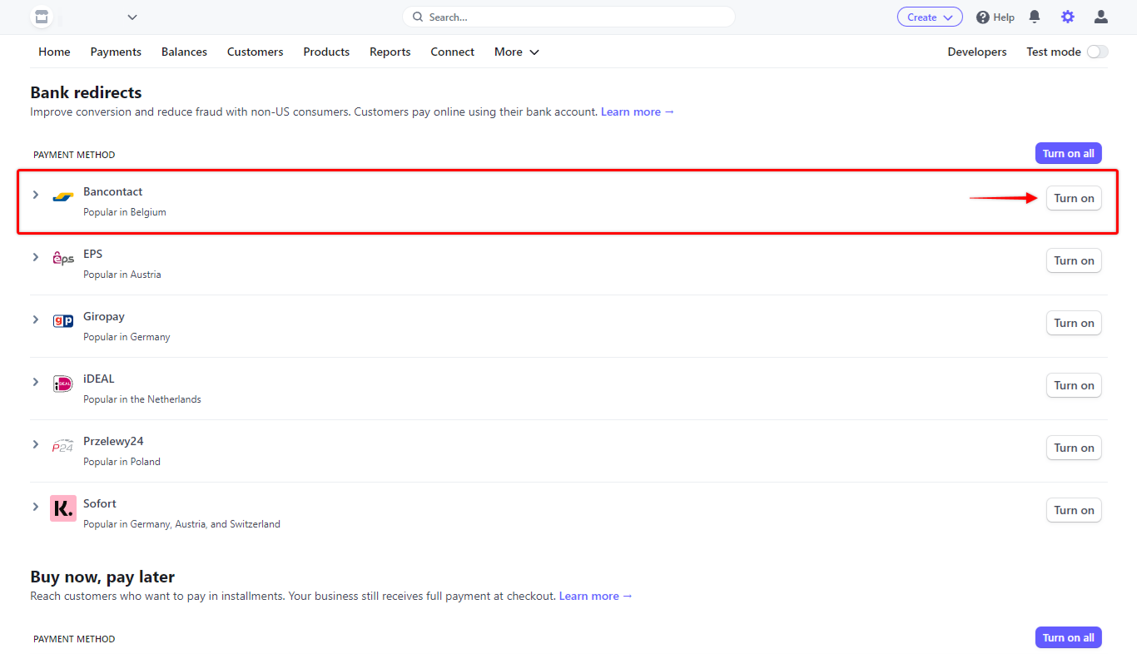Expand the Bancontact row chevron
Viewport: 1137px width, 654px height.
point(35,195)
